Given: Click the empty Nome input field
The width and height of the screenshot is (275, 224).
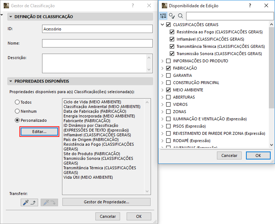Looking at the screenshot, I should [97, 43].
